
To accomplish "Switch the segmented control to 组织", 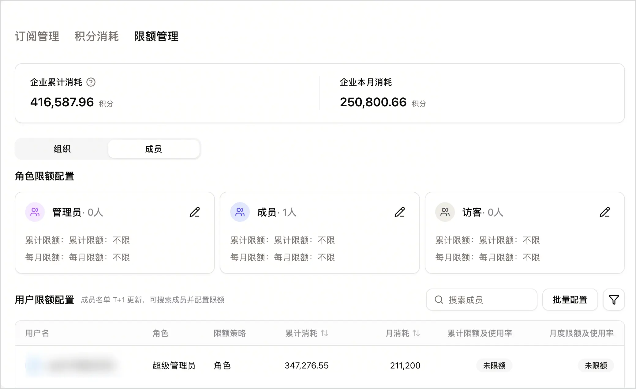I will [62, 149].
